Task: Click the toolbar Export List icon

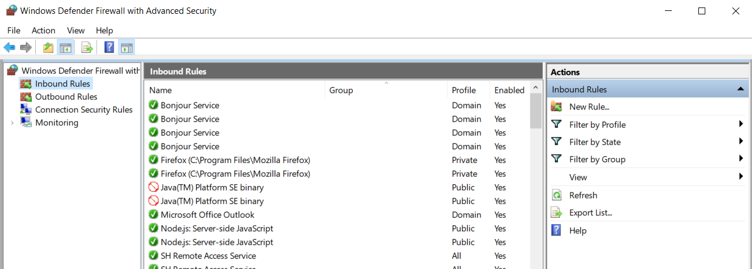Action: point(87,47)
